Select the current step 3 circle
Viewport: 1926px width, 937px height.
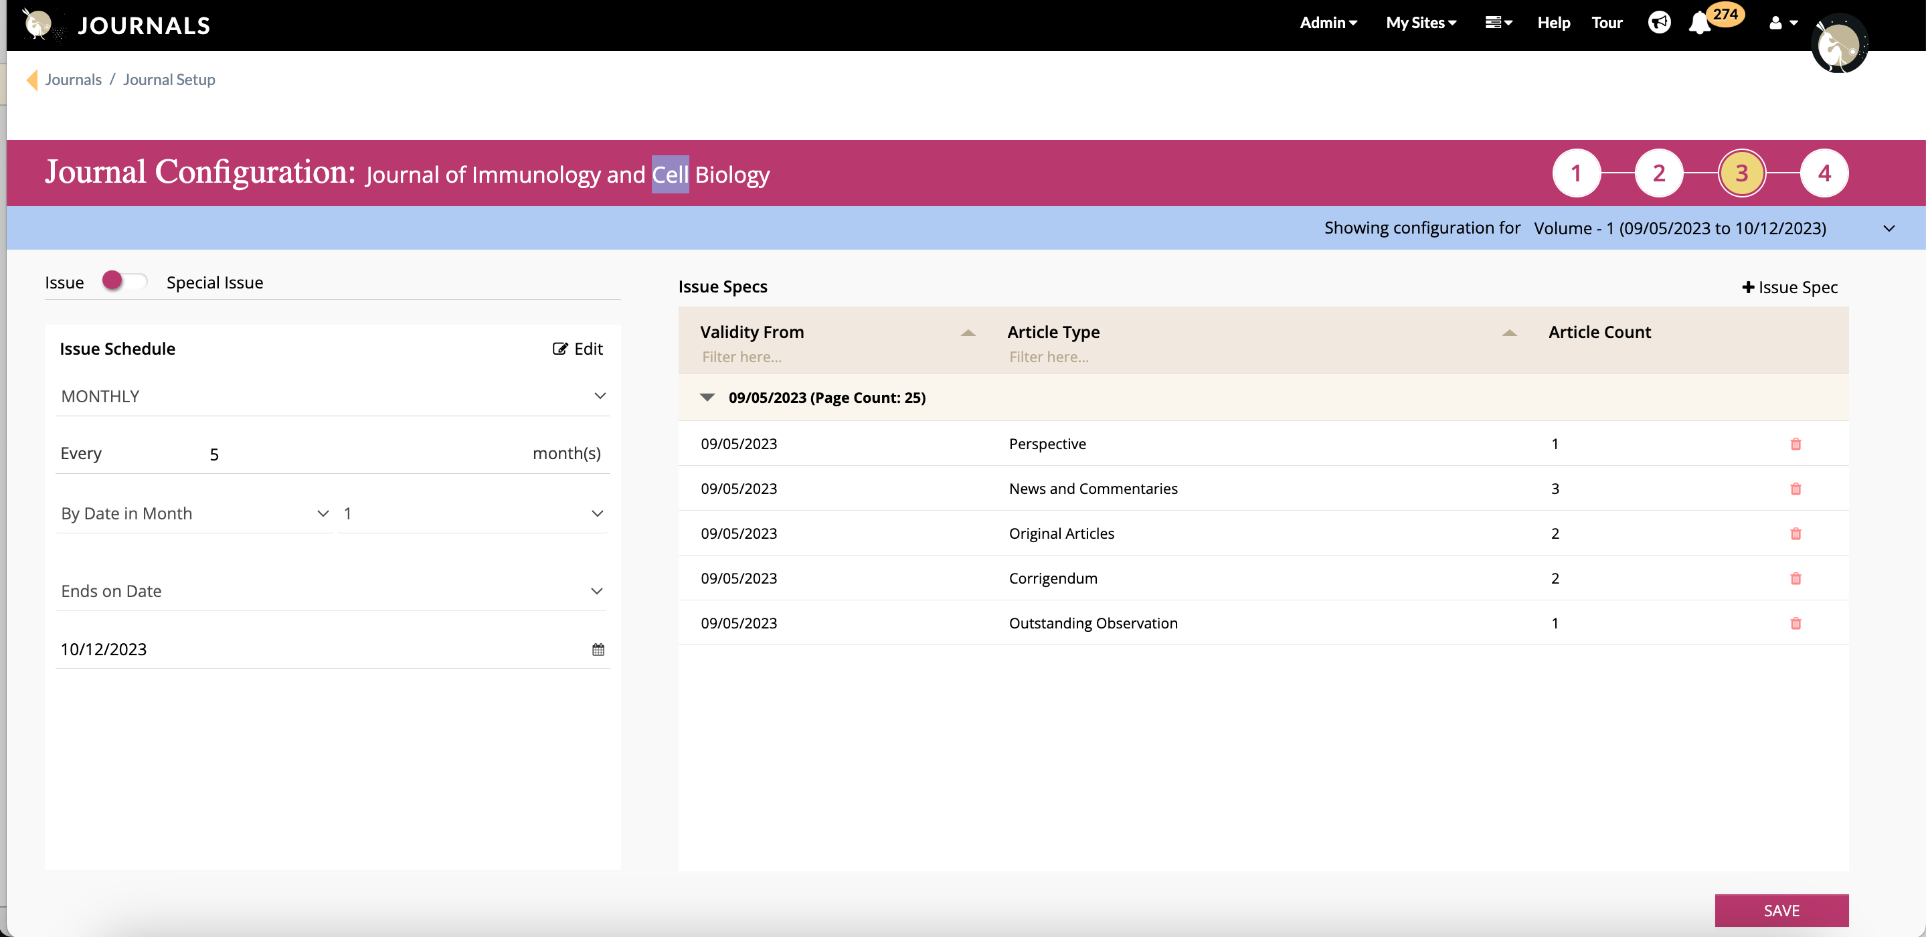[1741, 173]
